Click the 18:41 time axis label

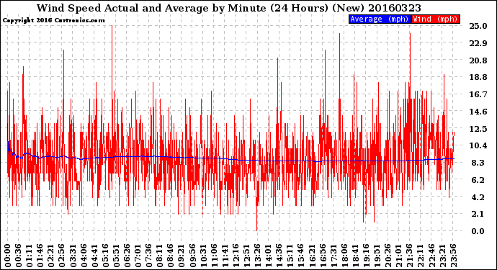[355, 256]
